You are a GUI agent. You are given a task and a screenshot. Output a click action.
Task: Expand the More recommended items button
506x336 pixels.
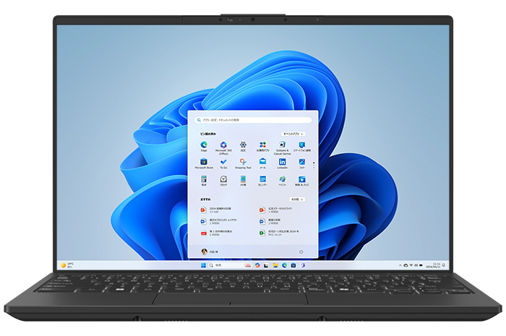[296, 199]
